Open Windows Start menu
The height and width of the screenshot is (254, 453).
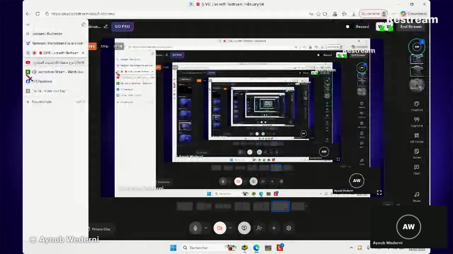pos(173,248)
